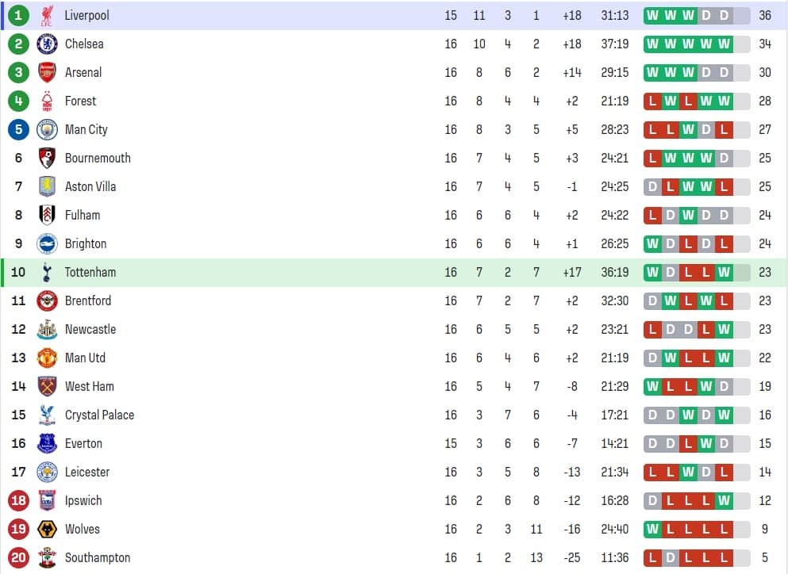Click the Liverpool club crest

coord(47,15)
